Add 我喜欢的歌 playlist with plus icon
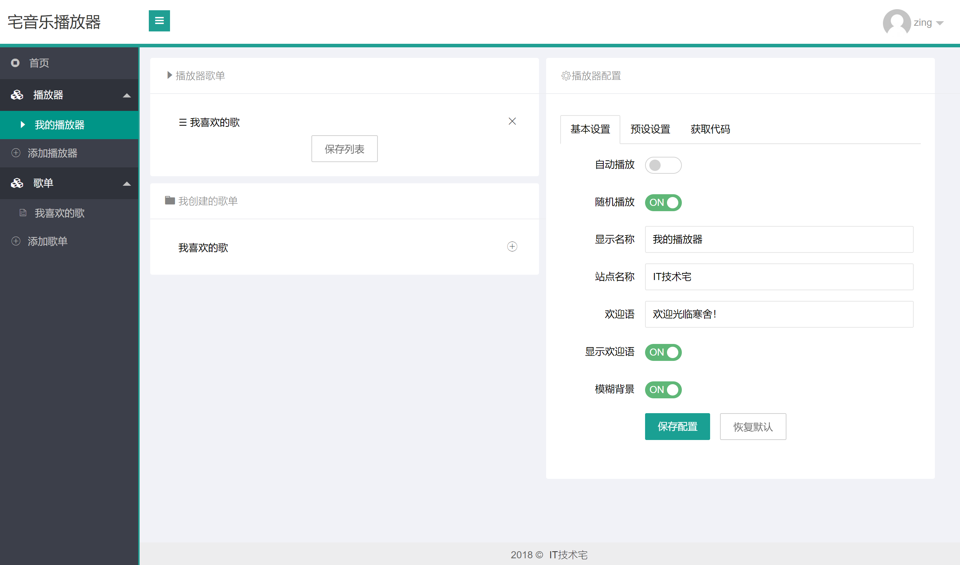Image resolution: width=960 pixels, height=565 pixels. click(x=512, y=247)
